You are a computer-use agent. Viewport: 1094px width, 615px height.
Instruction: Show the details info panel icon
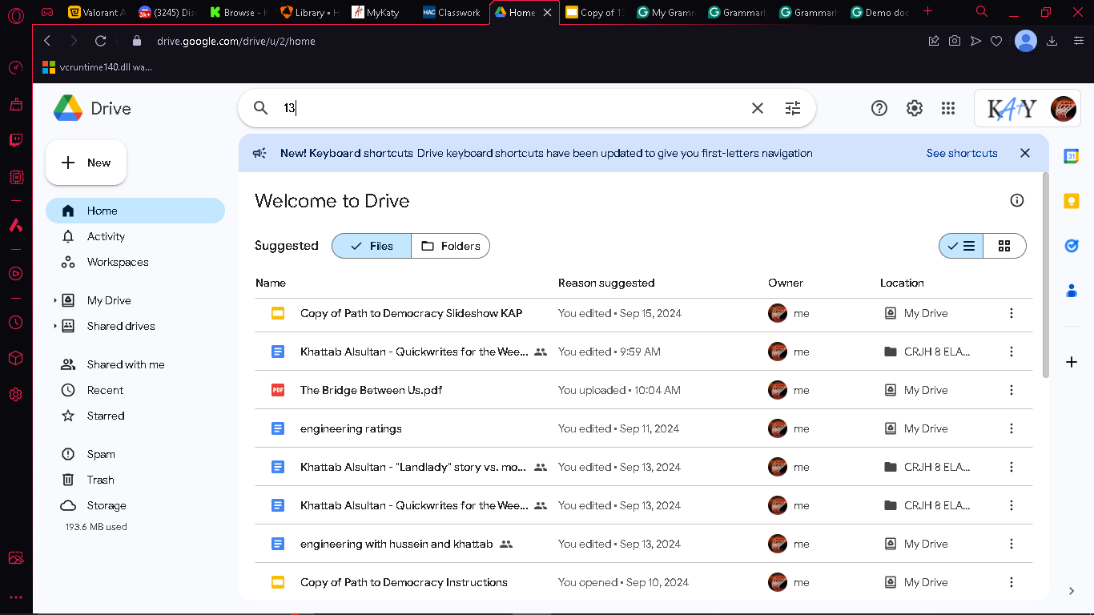point(1017,200)
